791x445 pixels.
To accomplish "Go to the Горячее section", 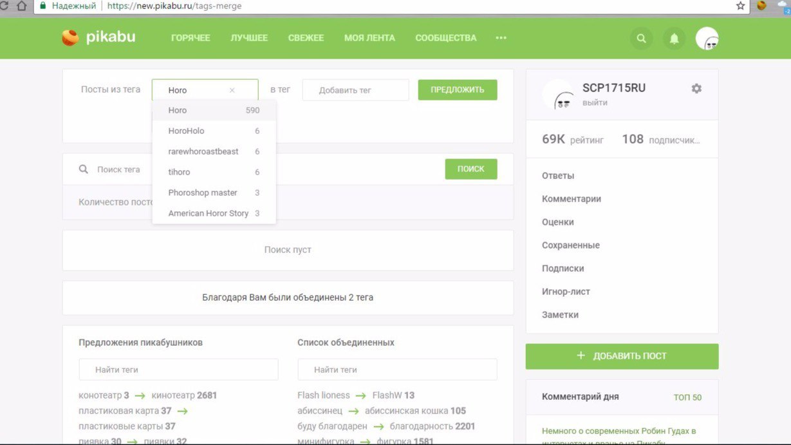I will point(191,38).
